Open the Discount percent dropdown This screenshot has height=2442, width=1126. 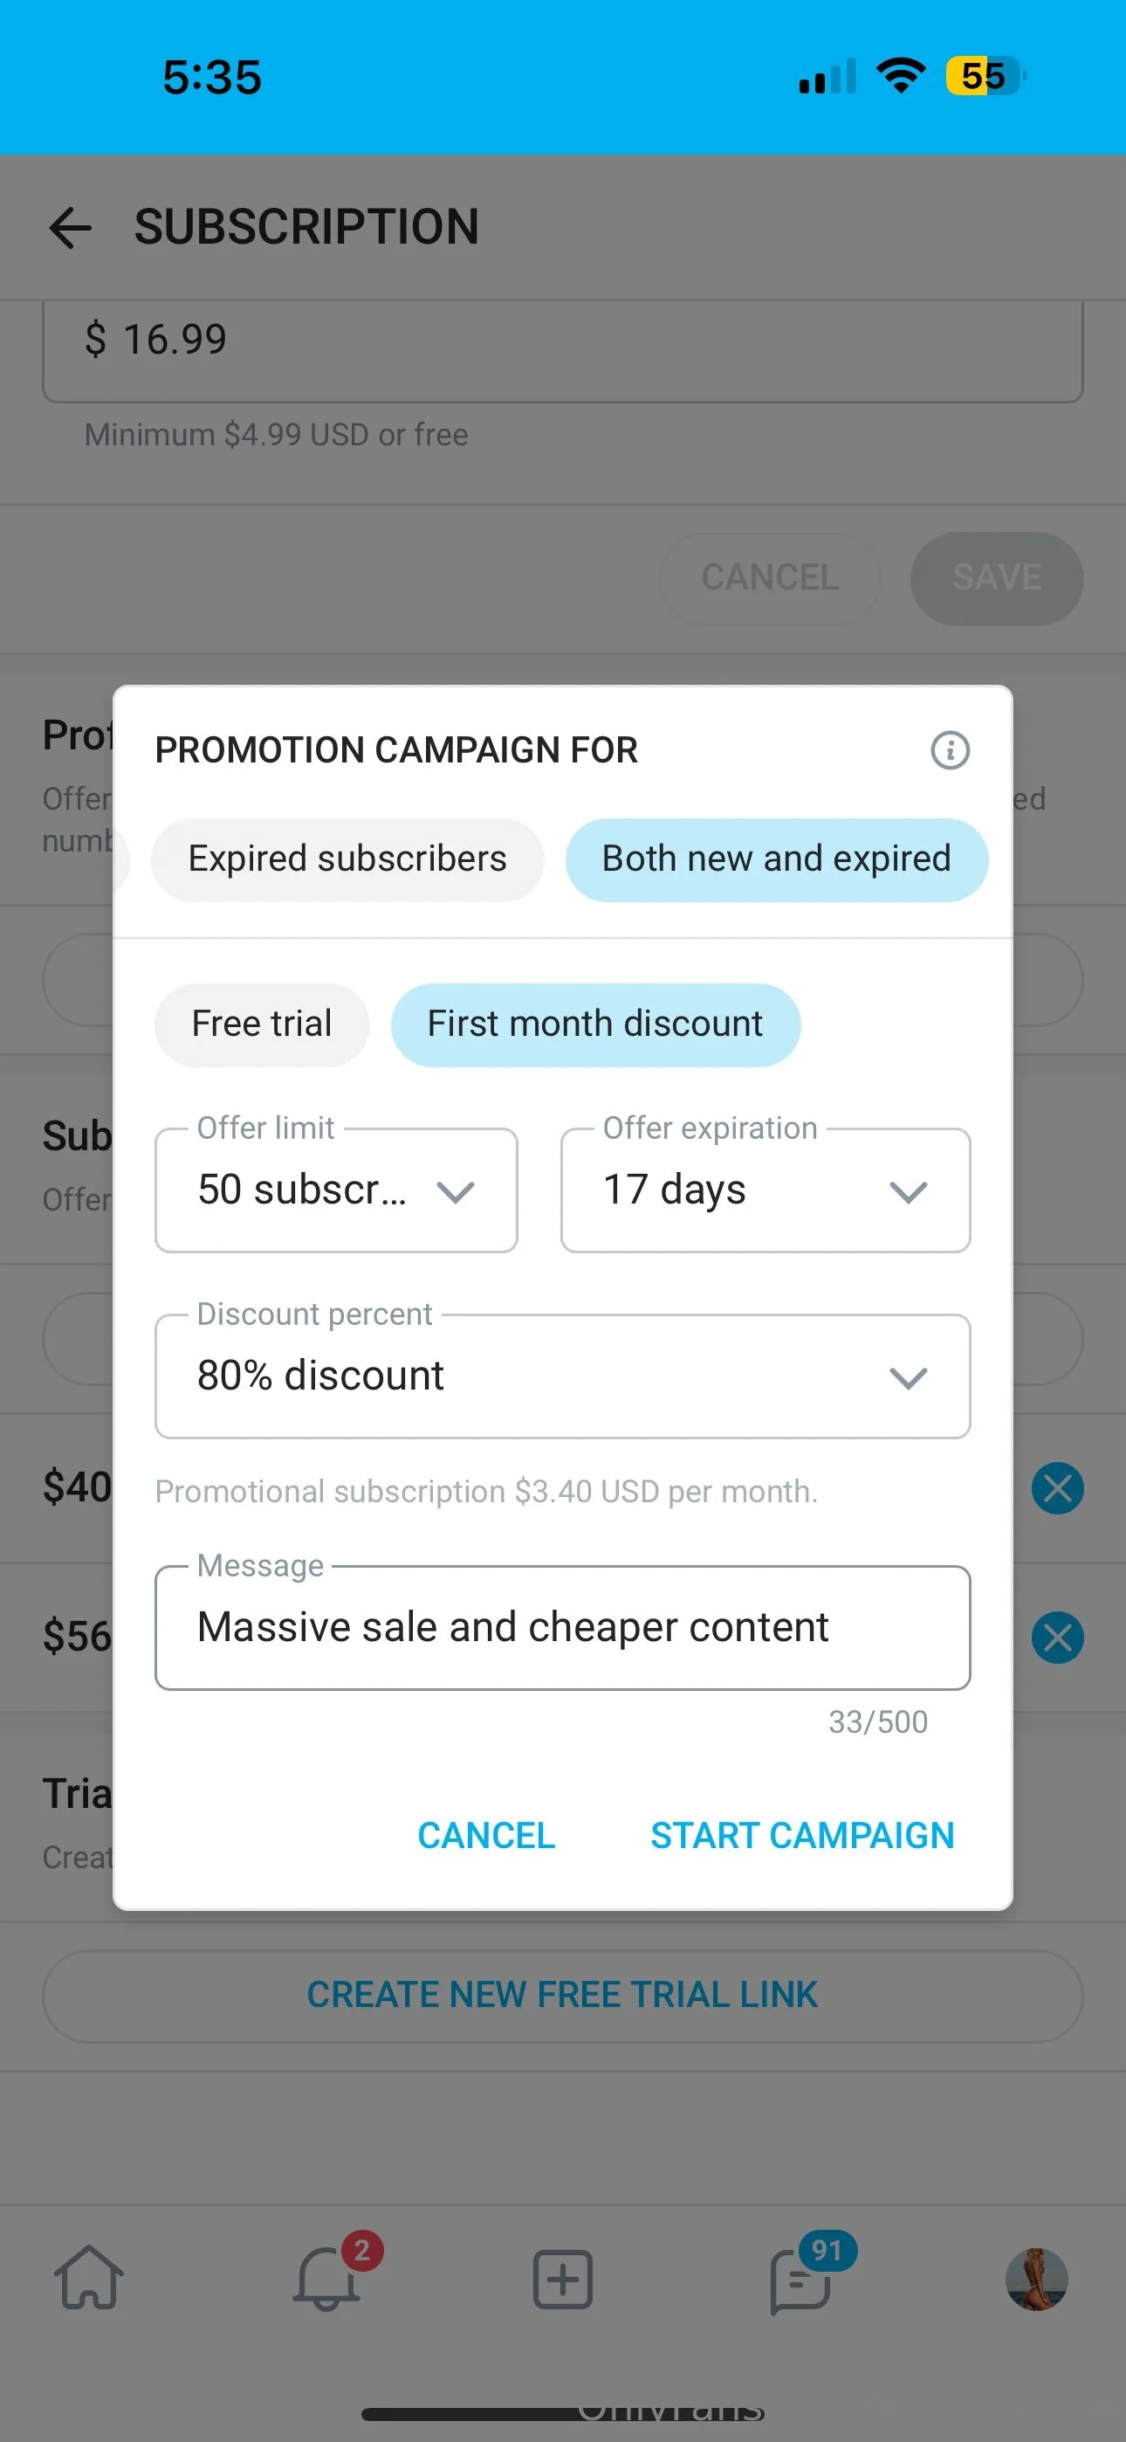pos(562,1376)
